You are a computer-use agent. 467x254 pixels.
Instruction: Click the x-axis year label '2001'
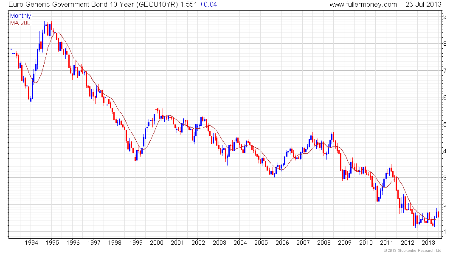pos(177,243)
